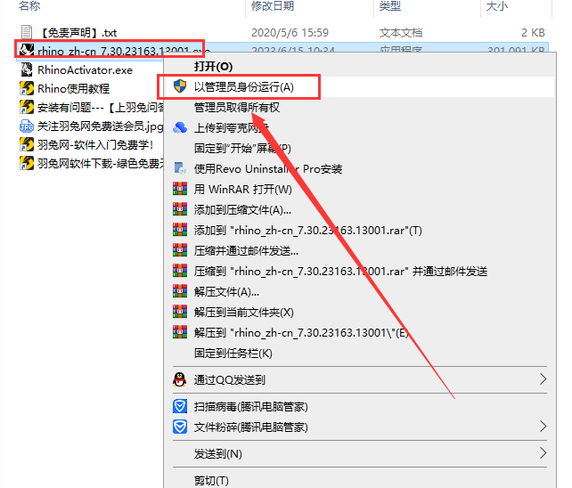Image resolution: width=572 pixels, height=488 pixels.
Task: Choose 用 WinRAR 打开(W)
Action: (x=243, y=189)
